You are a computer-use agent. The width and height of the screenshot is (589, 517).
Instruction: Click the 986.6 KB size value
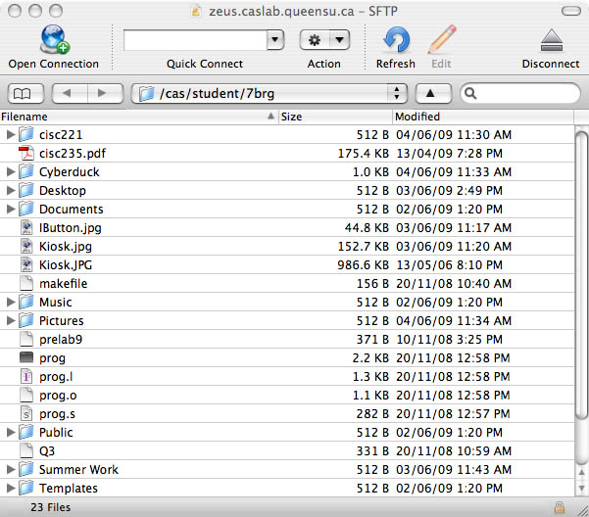coord(364,265)
